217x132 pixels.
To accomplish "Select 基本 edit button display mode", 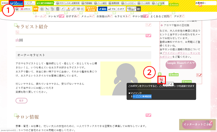I will [103, 9].
